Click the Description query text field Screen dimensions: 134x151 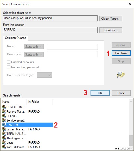[x=72, y=54]
